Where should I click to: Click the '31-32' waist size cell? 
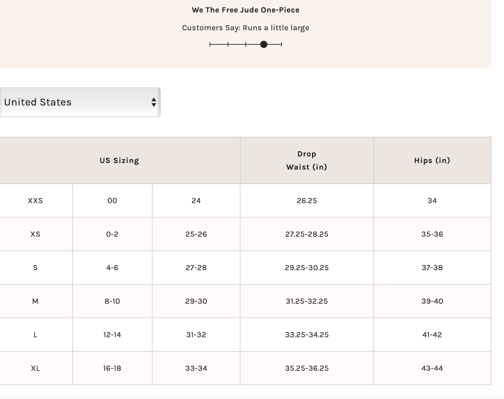tap(196, 335)
